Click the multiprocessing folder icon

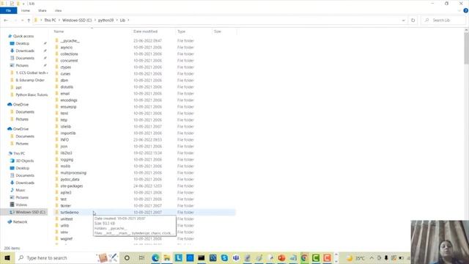[x=57, y=172]
